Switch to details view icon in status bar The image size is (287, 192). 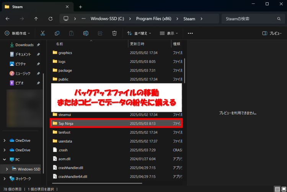277,189
